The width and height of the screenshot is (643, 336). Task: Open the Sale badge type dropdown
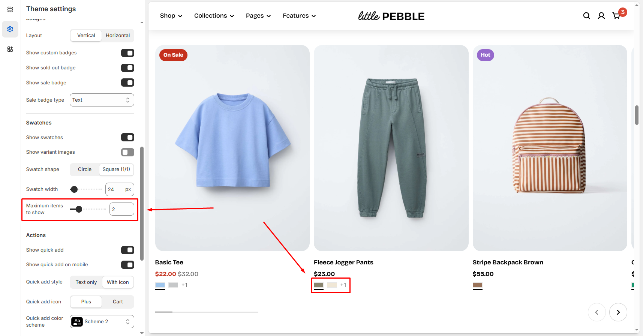coord(102,100)
